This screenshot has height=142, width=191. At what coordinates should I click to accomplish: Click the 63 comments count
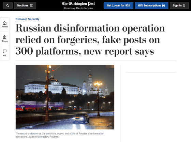point(5,56)
